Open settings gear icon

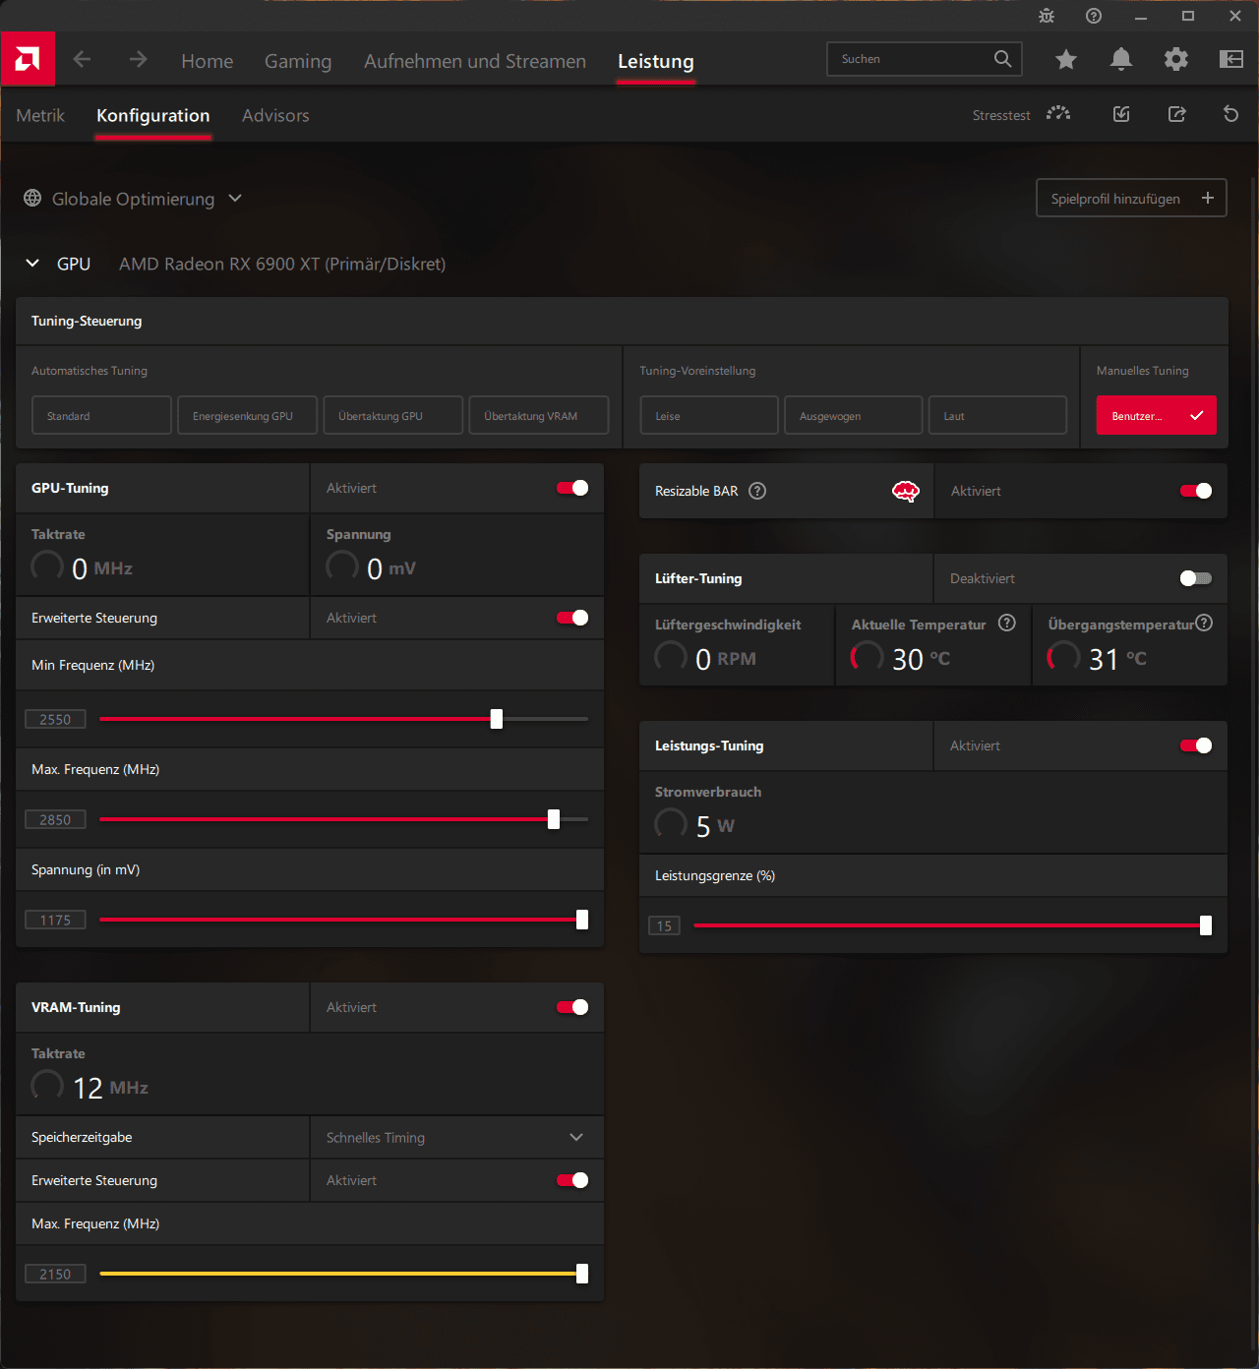pyautogui.click(x=1175, y=59)
